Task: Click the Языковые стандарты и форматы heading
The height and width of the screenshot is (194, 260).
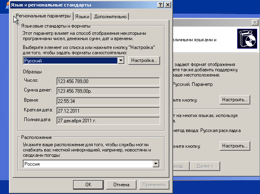Action: click(x=56, y=26)
